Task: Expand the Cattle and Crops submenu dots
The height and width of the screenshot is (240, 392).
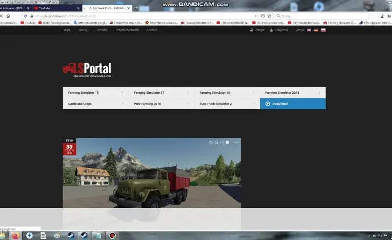Action: coord(122,104)
